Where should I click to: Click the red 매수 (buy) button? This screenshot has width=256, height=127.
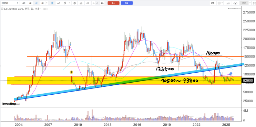(x=113, y=3)
